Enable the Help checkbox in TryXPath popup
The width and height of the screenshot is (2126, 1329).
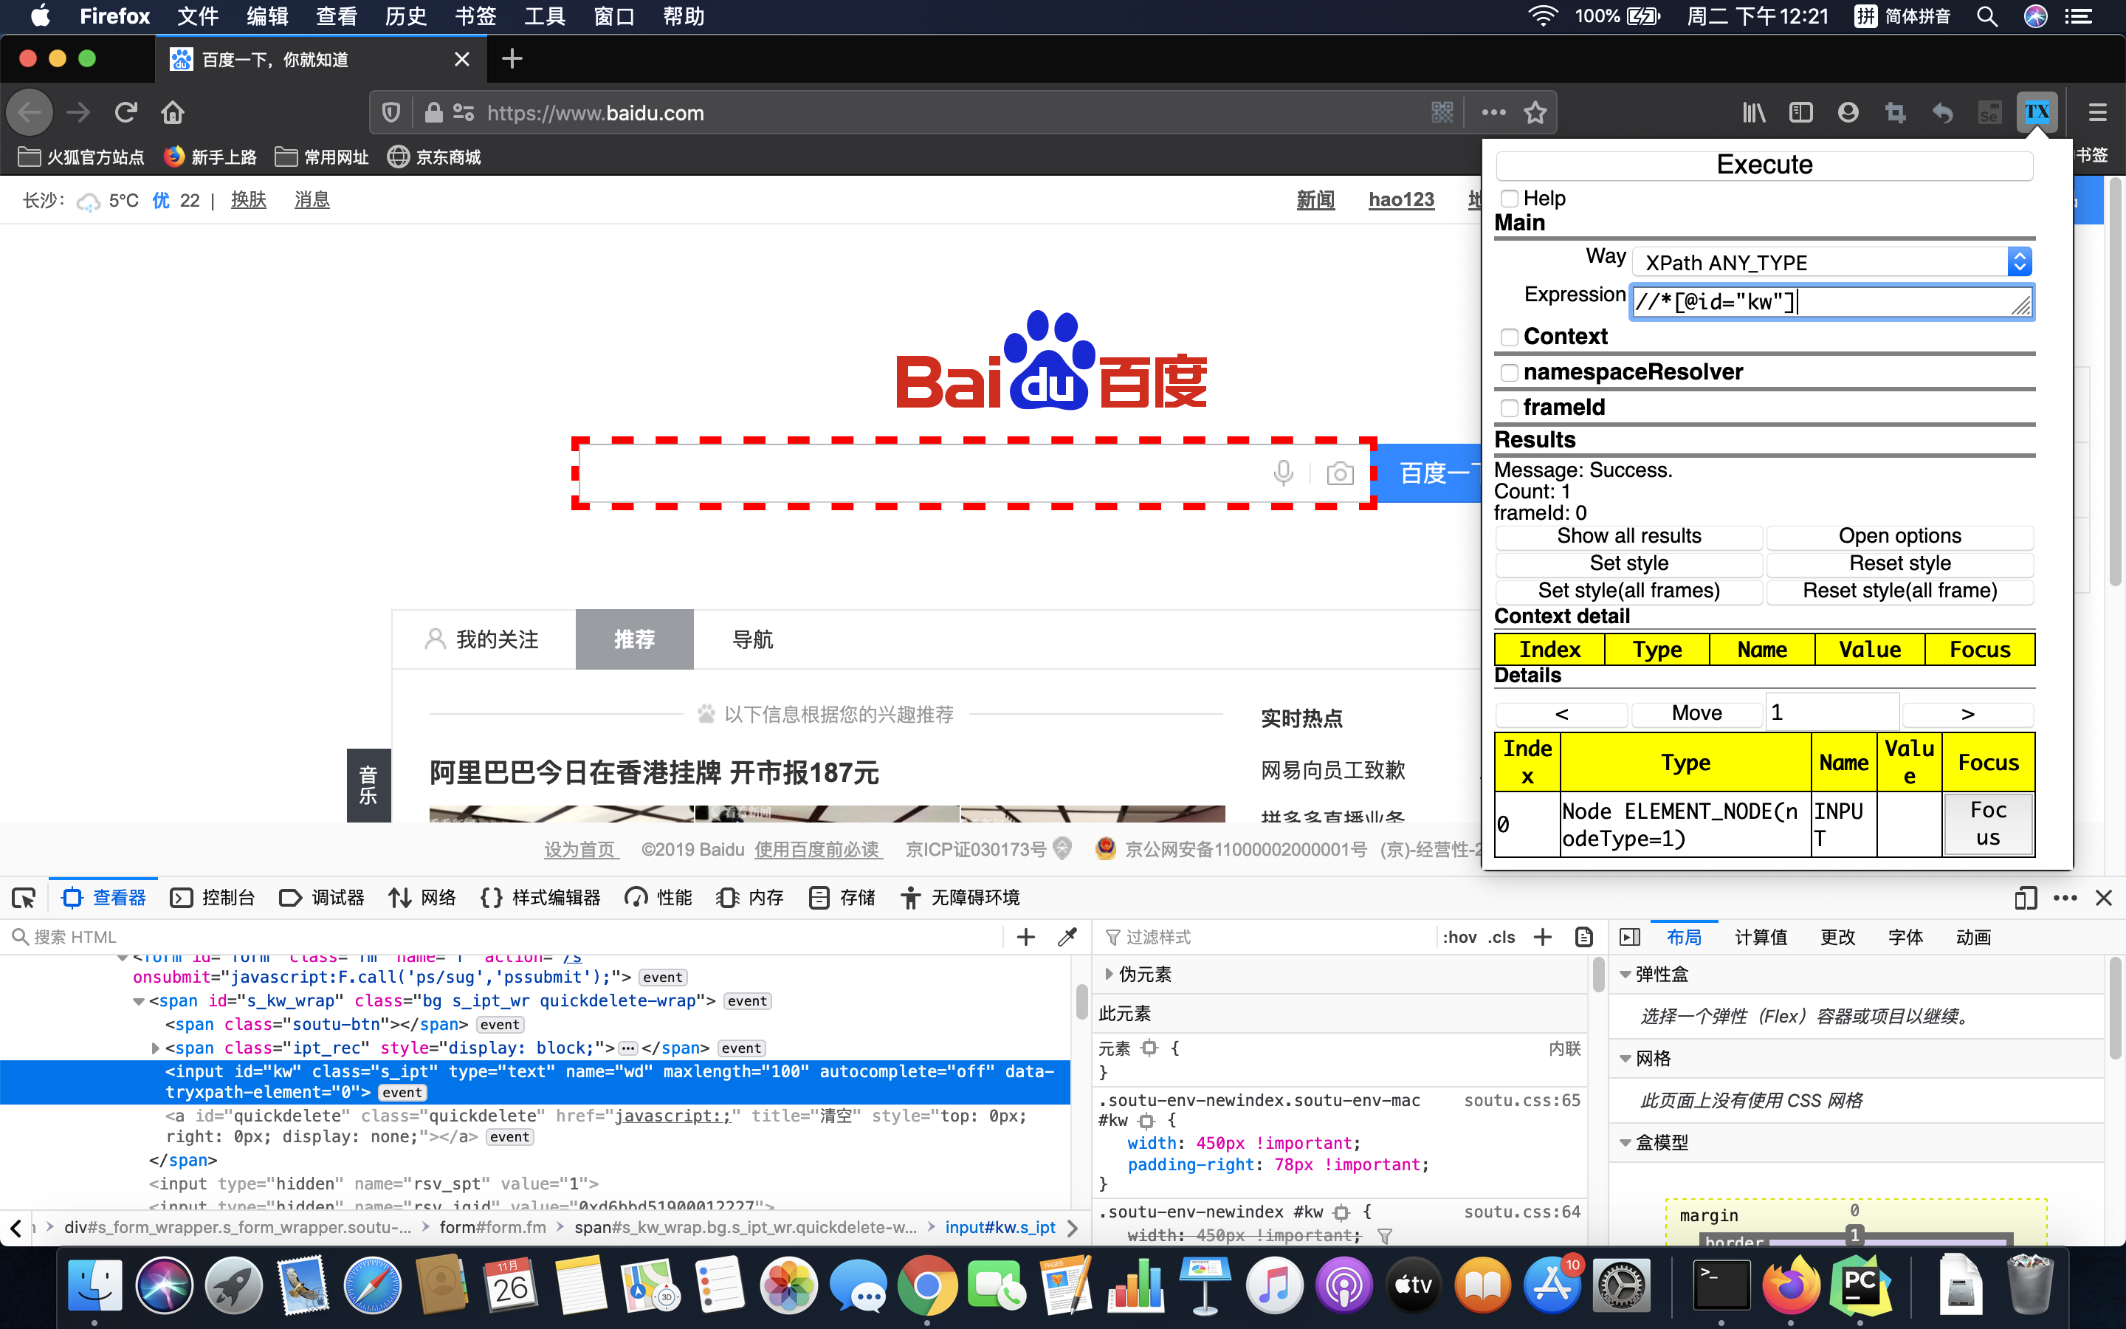pos(1510,199)
